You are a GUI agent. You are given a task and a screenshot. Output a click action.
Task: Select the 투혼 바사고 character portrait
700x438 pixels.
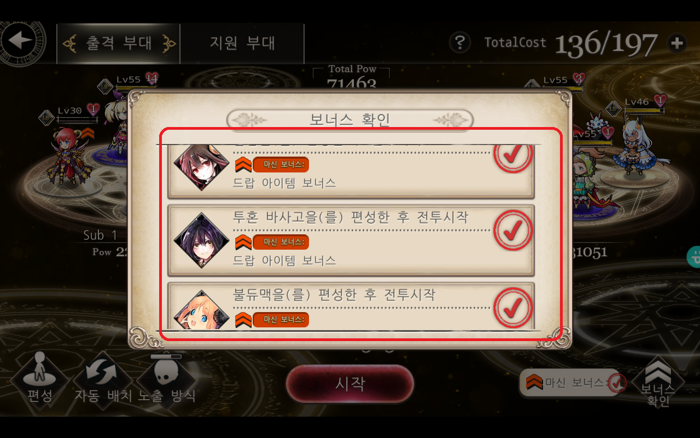pos(201,240)
